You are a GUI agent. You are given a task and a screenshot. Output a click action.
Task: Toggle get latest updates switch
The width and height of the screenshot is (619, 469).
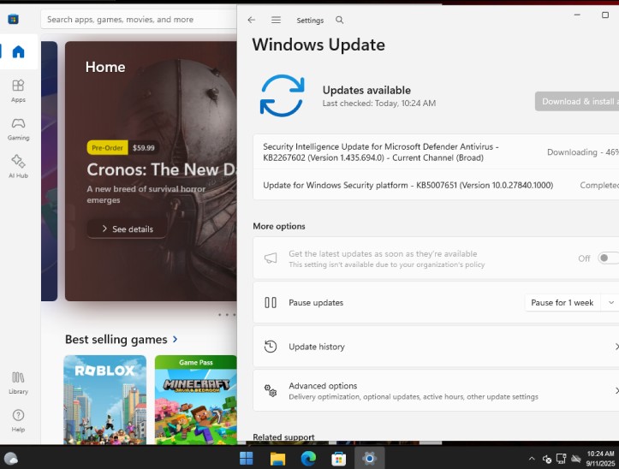[x=609, y=258]
